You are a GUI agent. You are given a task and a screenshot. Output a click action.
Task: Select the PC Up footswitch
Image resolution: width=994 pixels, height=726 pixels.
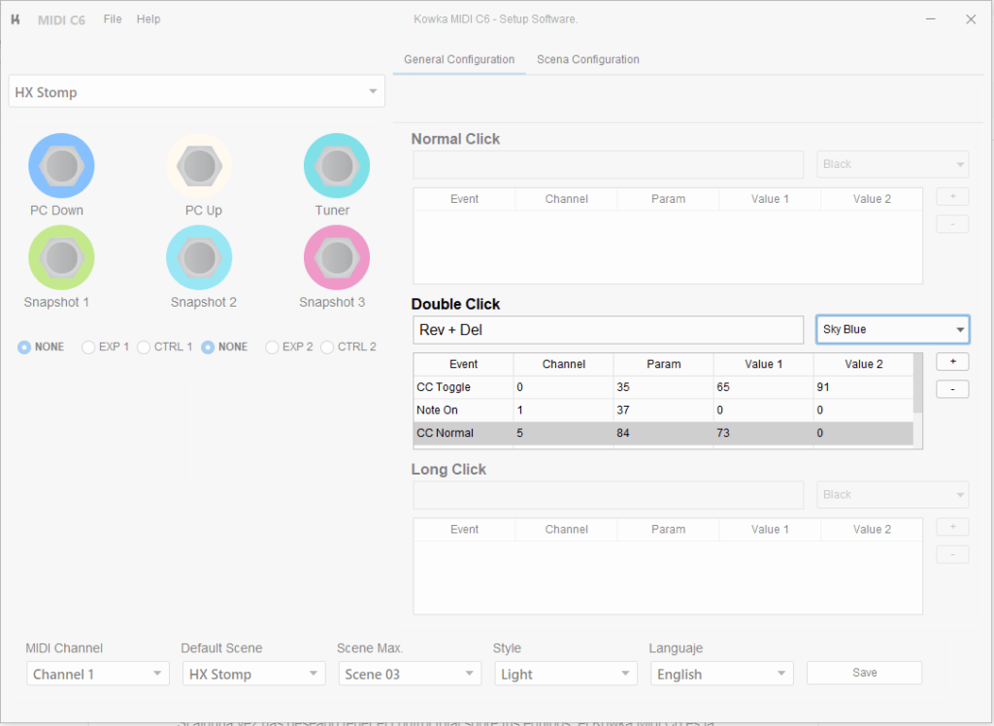coord(199,166)
